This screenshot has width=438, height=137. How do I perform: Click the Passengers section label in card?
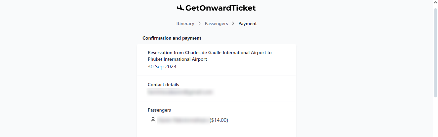pos(159,110)
